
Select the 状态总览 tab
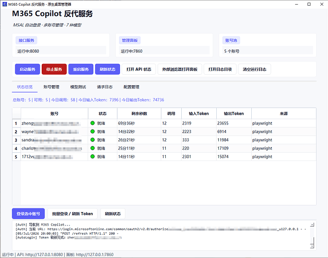pos(25,87)
